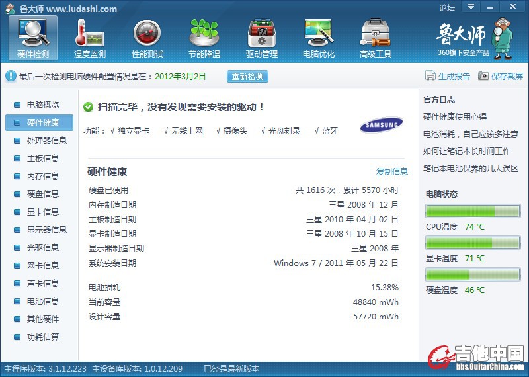Click the Samsung brand logo
The image size is (529, 377).
tap(382, 125)
